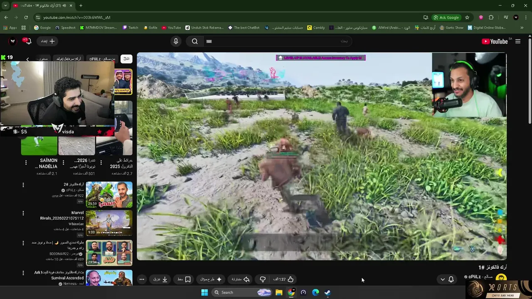Select the first chip at chip row end
This screenshot has height=299, width=532.
126,59
